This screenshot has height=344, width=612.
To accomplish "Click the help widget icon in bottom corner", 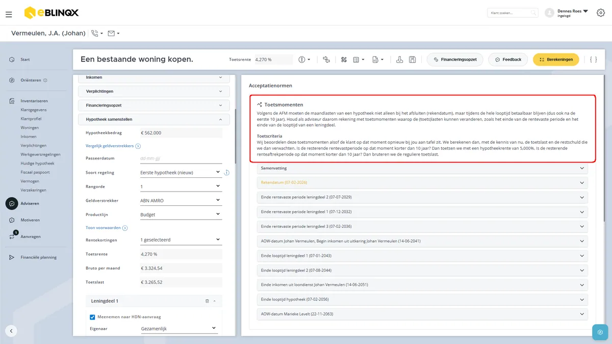I will [x=600, y=332].
